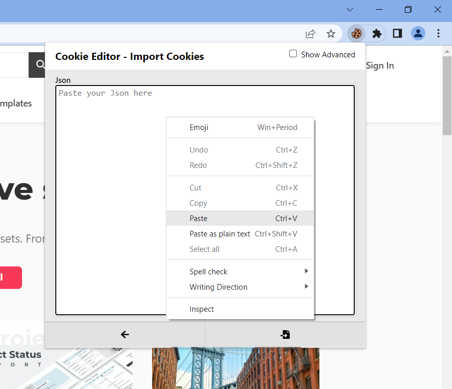Open the user profile avatar
The image size is (452, 389).
coord(418,34)
